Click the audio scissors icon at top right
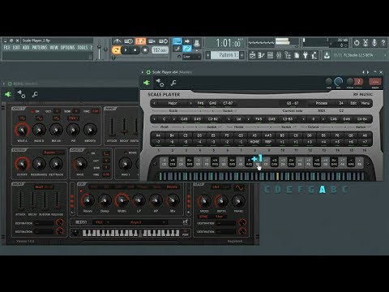This screenshot has width=389, height=292. pyautogui.click(x=365, y=42)
